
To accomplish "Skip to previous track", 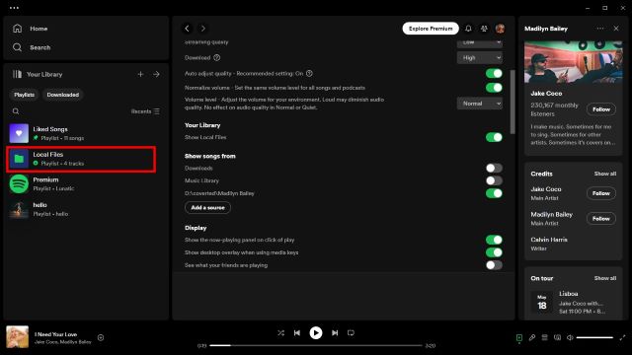I will (297, 333).
